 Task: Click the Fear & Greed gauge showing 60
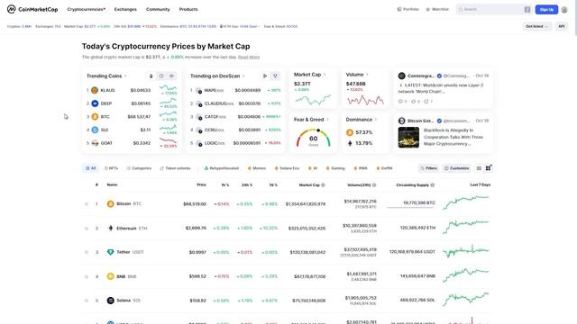[313, 138]
